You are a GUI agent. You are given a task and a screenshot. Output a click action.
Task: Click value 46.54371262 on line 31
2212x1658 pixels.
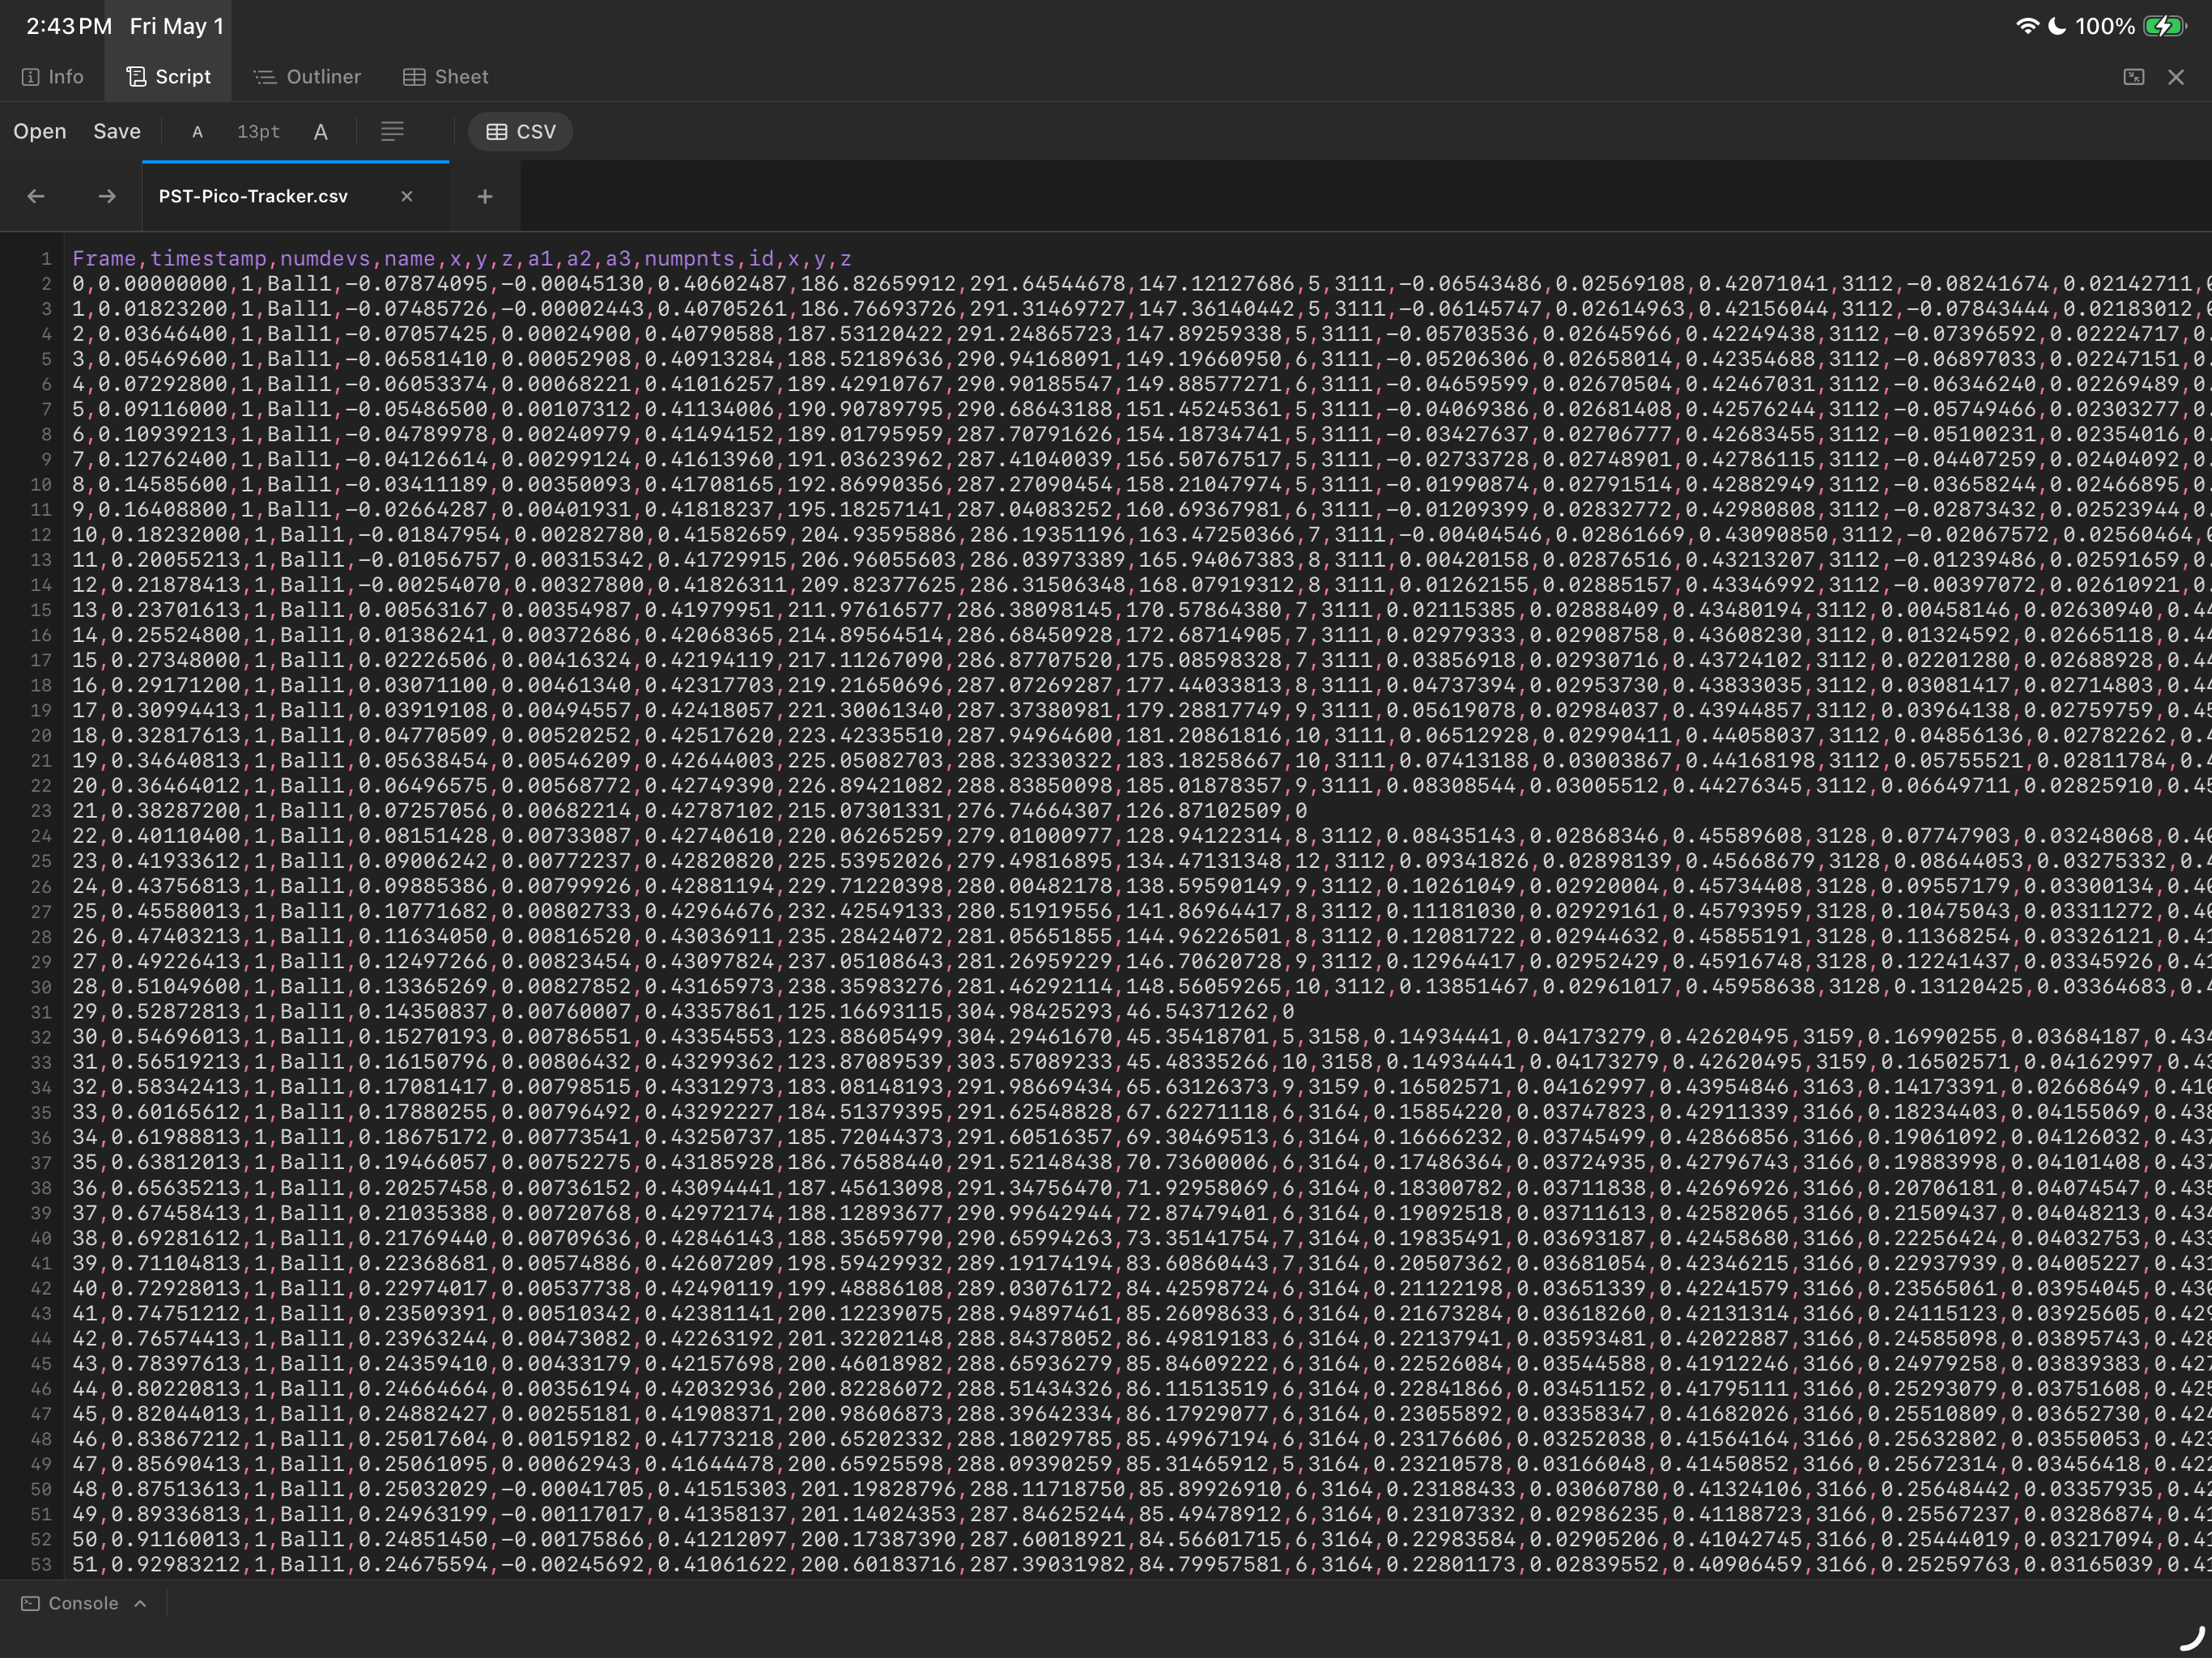pyautogui.click(x=1204, y=1012)
